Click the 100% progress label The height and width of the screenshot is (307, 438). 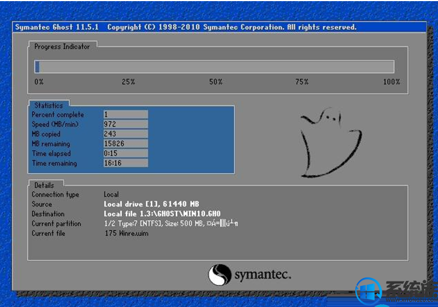pos(391,82)
